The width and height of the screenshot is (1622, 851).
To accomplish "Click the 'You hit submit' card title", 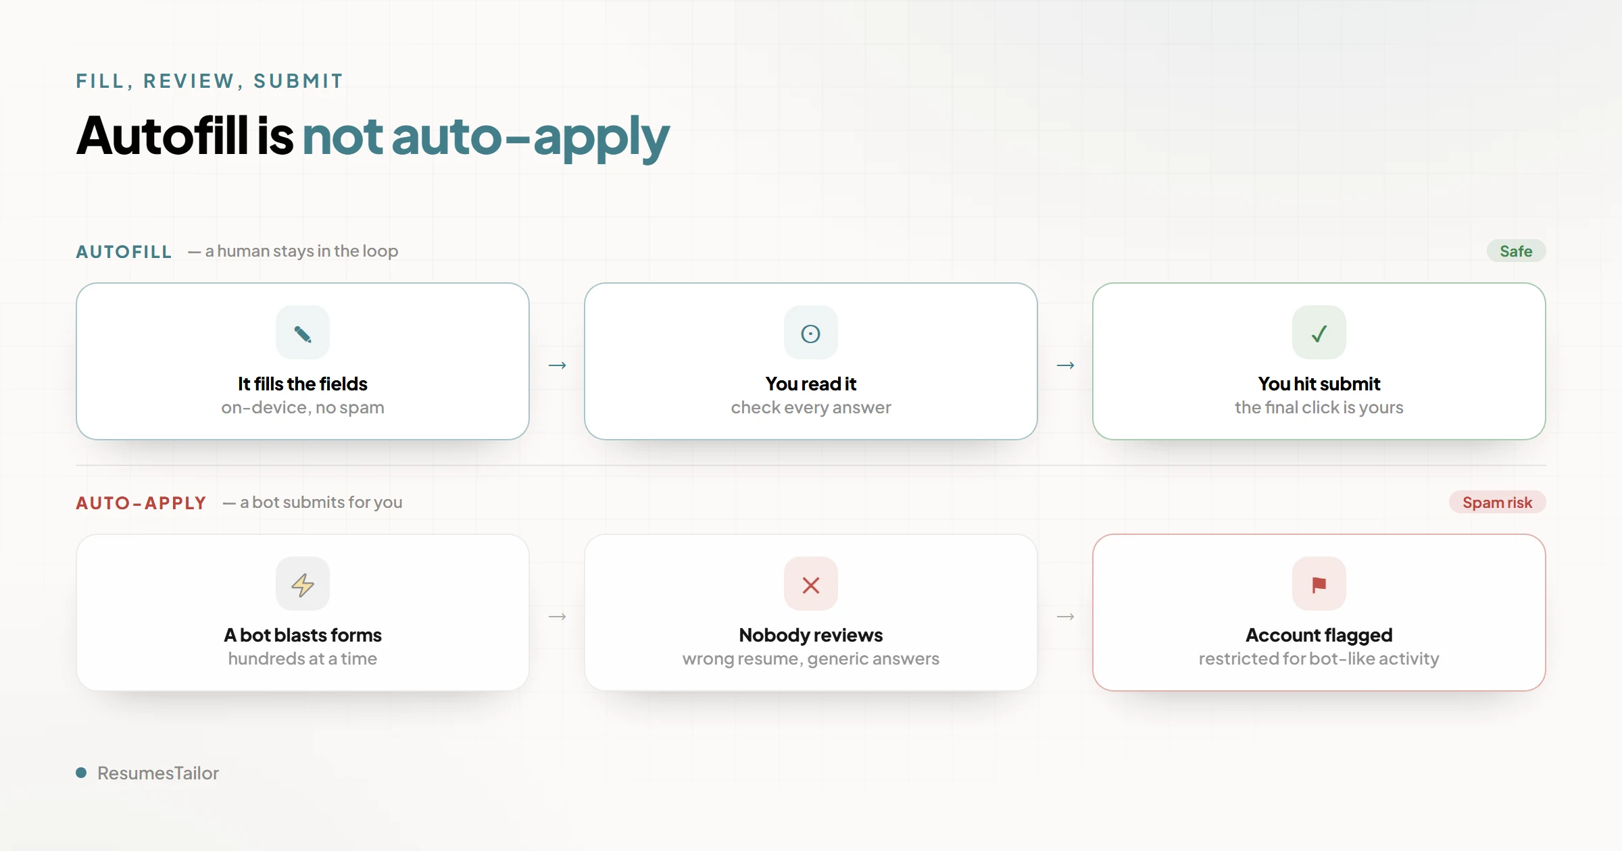I will coord(1319,384).
